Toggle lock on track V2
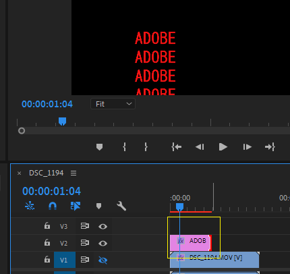The image size is (290, 274). click(x=47, y=242)
